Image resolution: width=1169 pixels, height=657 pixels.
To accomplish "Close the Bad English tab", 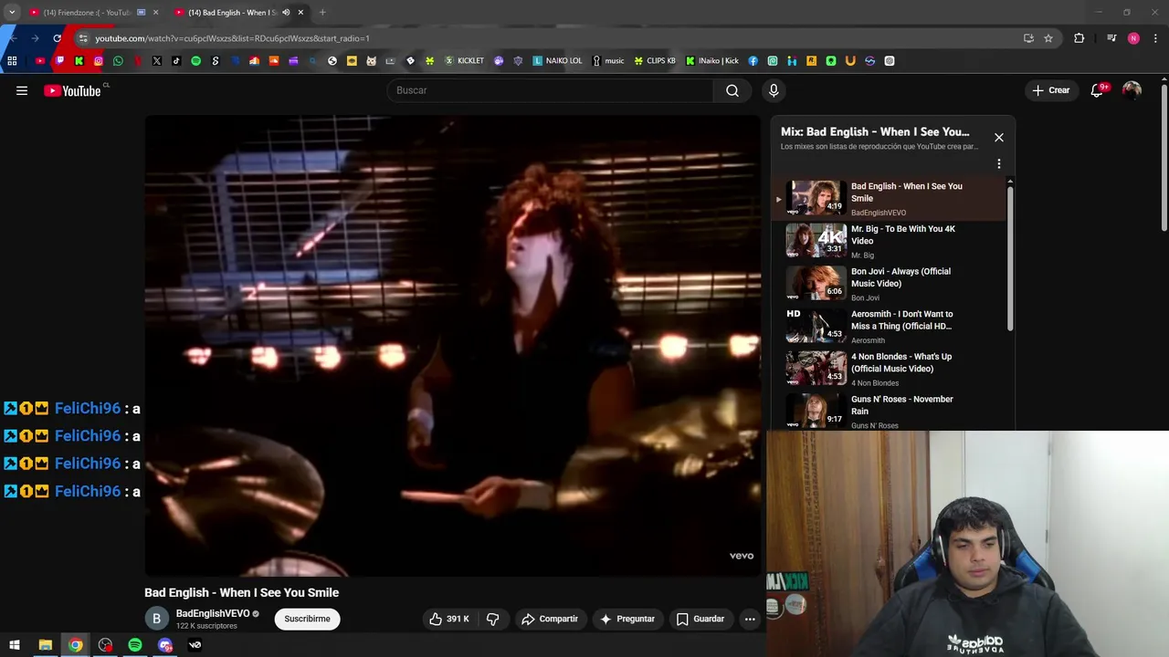I will [x=300, y=13].
